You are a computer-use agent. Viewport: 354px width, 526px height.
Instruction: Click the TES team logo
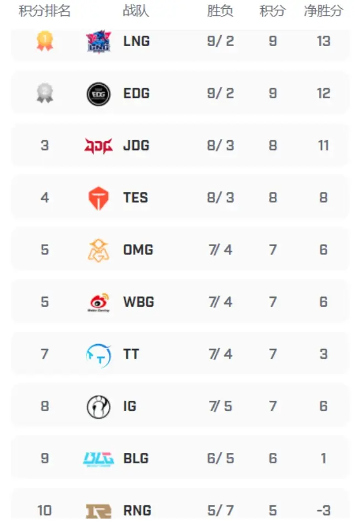[x=99, y=198]
